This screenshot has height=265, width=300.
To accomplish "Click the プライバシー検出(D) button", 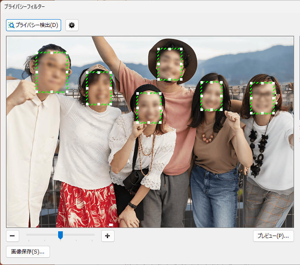I will click(34, 25).
